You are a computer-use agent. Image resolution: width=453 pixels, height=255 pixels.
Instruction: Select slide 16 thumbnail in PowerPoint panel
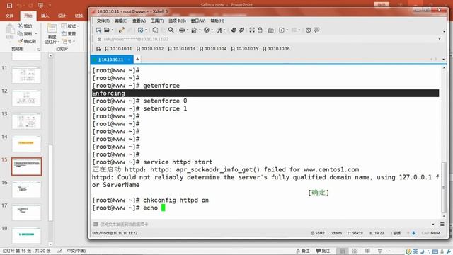tap(26, 190)
